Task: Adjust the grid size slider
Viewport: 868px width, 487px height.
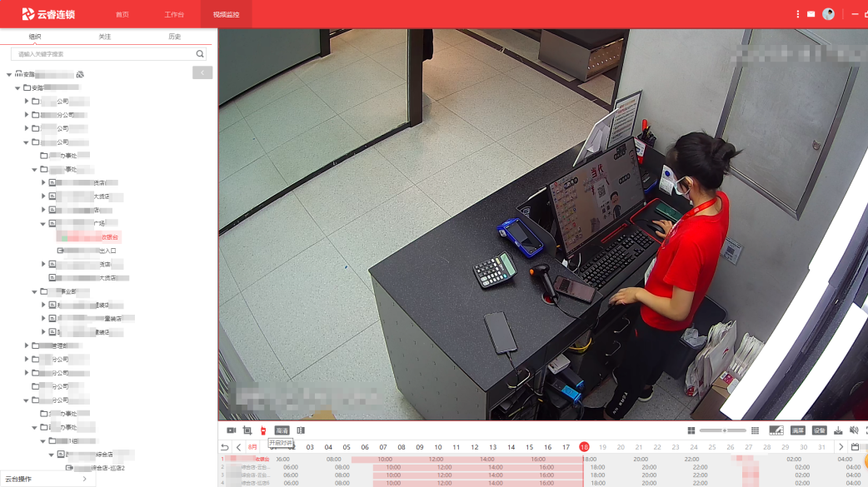Action: coord(723,430)
